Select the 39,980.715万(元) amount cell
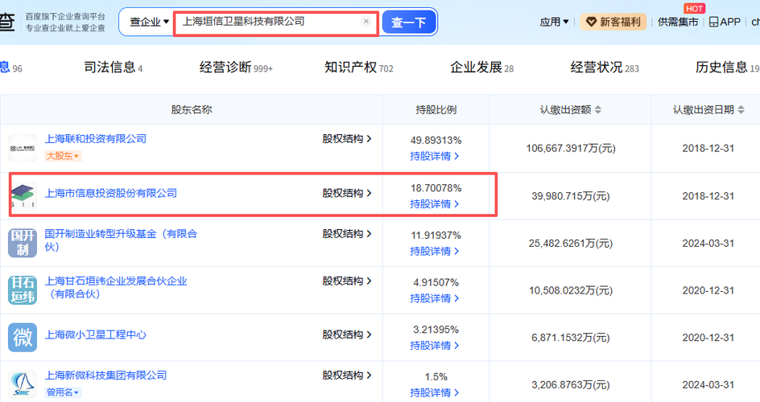 pos(571,196)
